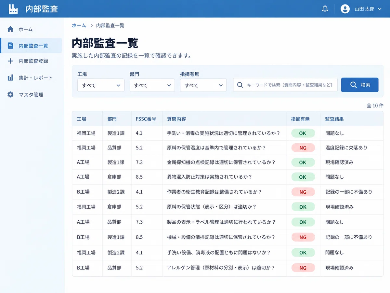Click OK badge for 製品の表示・ラベル管理 row
Screen dimensions: 390x293
click(303, 222)
